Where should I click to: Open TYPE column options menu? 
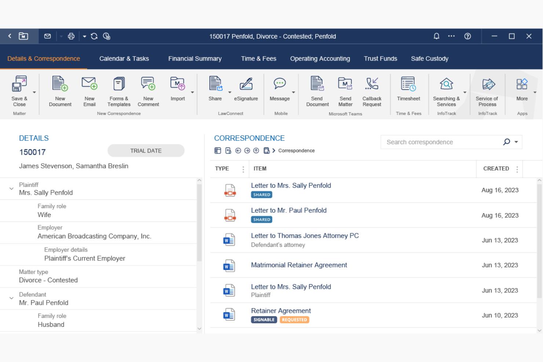(x=243, y=169)
